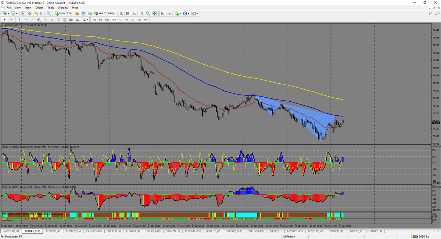This screenshot has width=441, height=239.
Task: Open the Periods clock icon
Action: point(185,14)
